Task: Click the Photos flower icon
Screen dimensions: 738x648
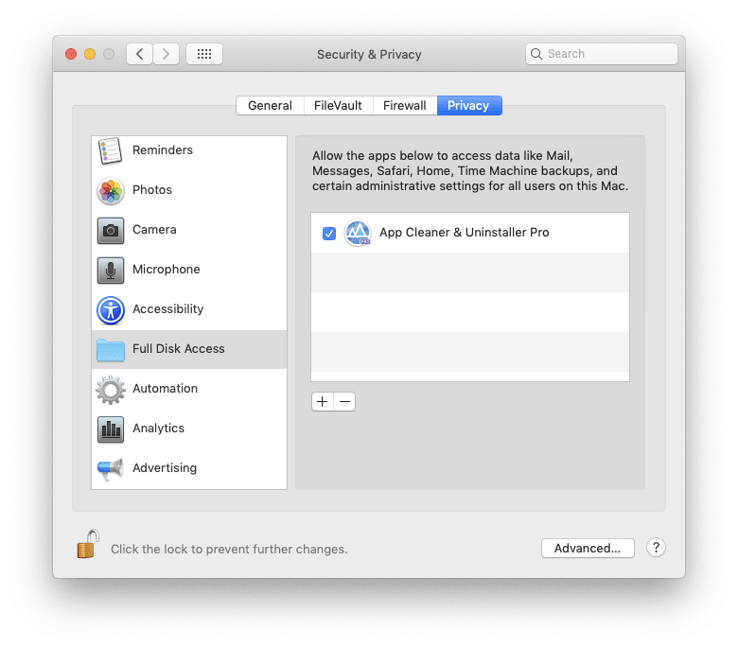Action: (111, 191)
